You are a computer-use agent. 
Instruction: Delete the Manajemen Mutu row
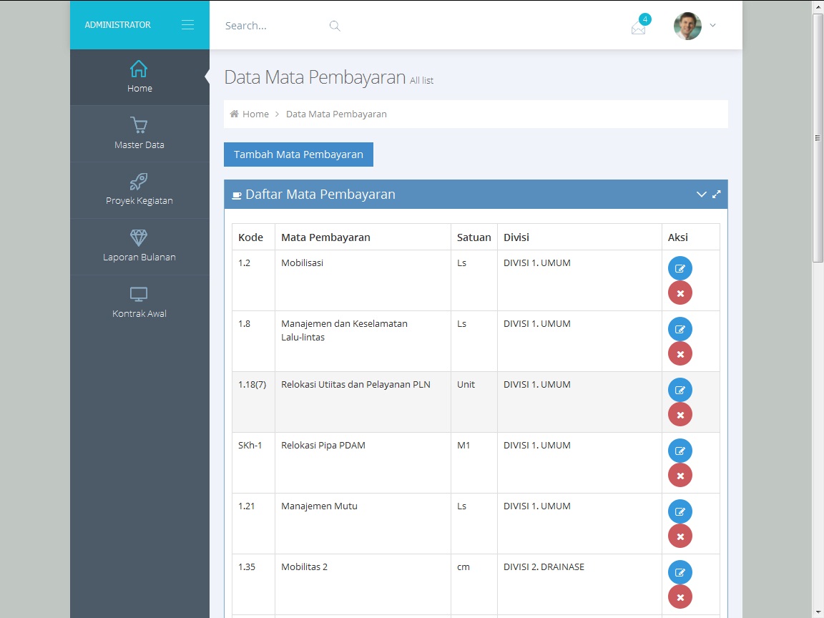pos(680,536)
